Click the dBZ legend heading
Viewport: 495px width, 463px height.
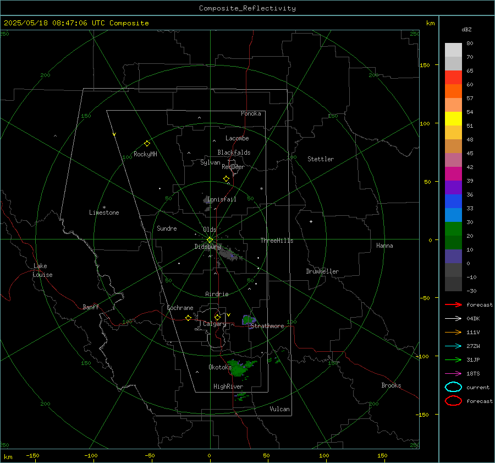(466, 29)
